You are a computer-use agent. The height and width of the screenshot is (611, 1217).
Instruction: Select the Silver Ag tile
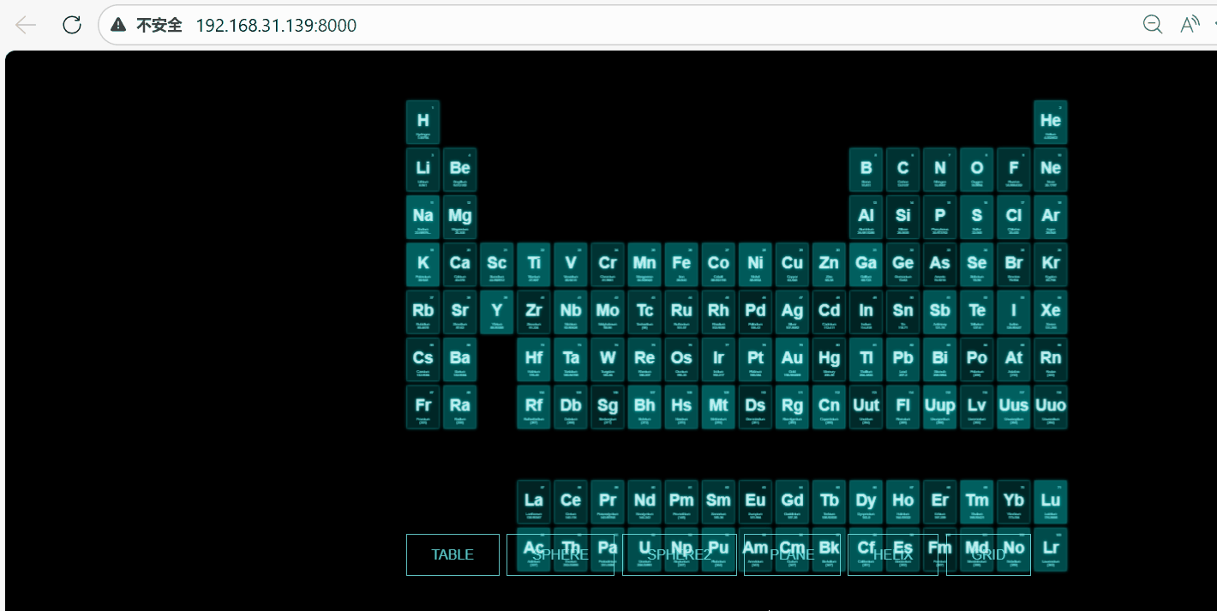(793, 312)
